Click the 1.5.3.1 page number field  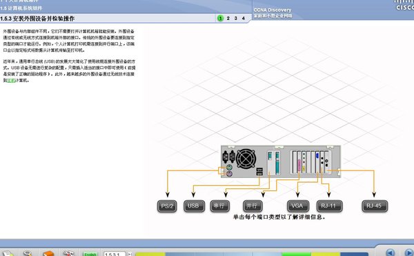(114, 254)
